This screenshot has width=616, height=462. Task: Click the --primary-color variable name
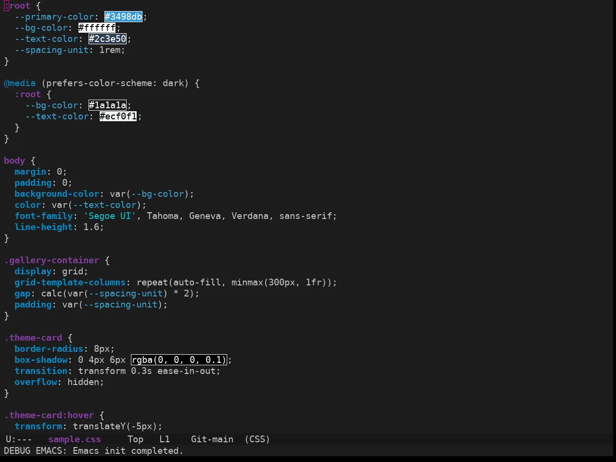(54, 17)
